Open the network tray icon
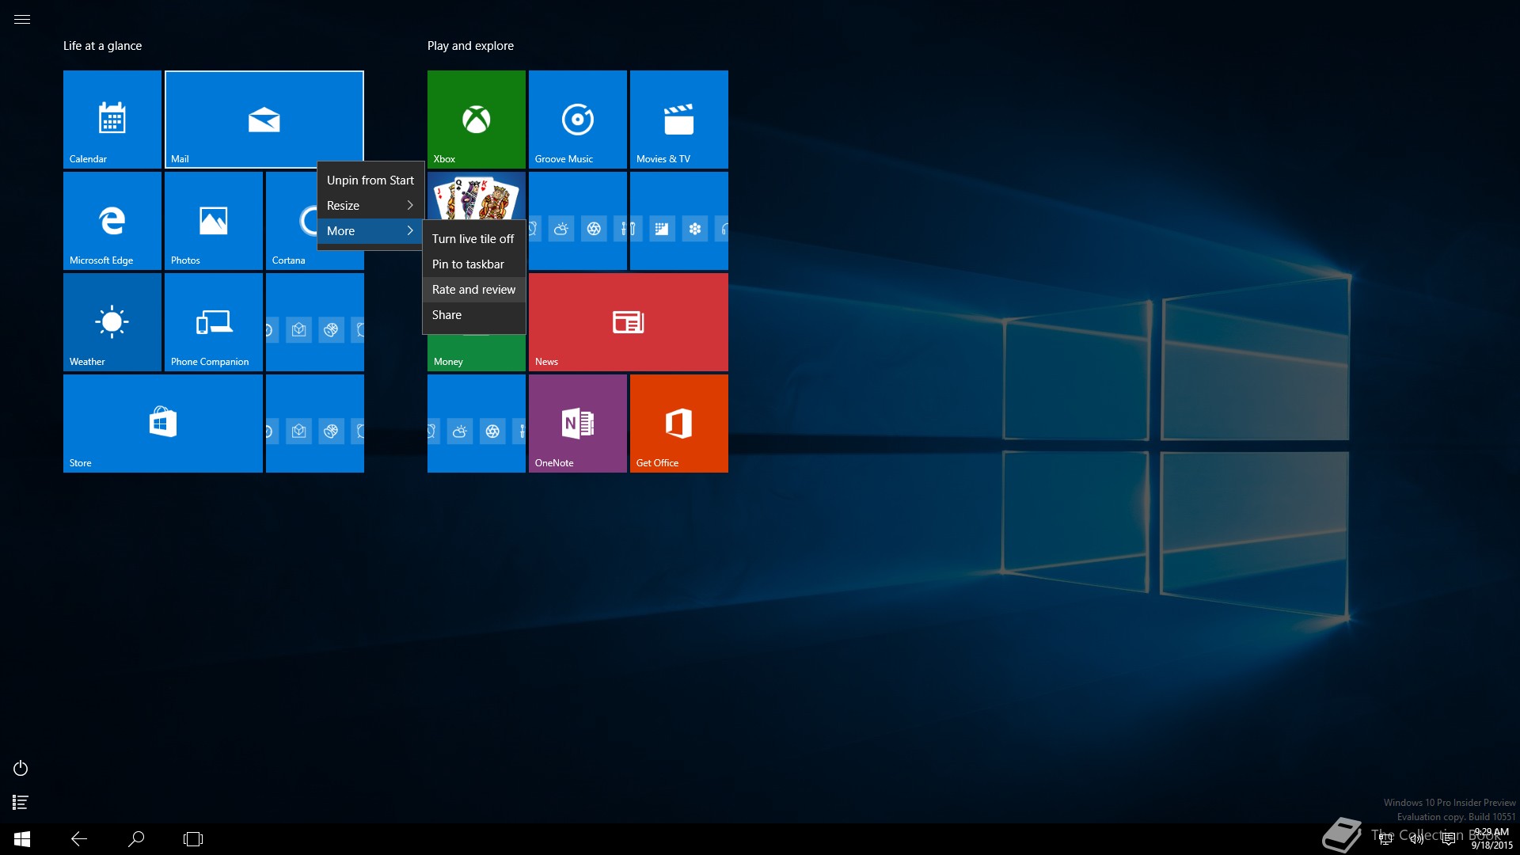This screenshot has height=855, width=1520. 1385,839
